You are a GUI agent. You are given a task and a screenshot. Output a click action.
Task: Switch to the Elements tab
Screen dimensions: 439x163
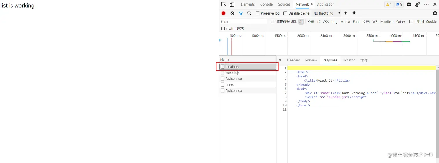[x=248, y=4]
